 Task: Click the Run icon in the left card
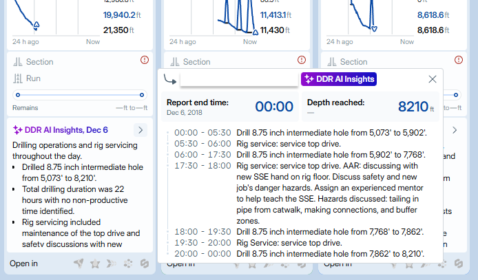(19, 78)
